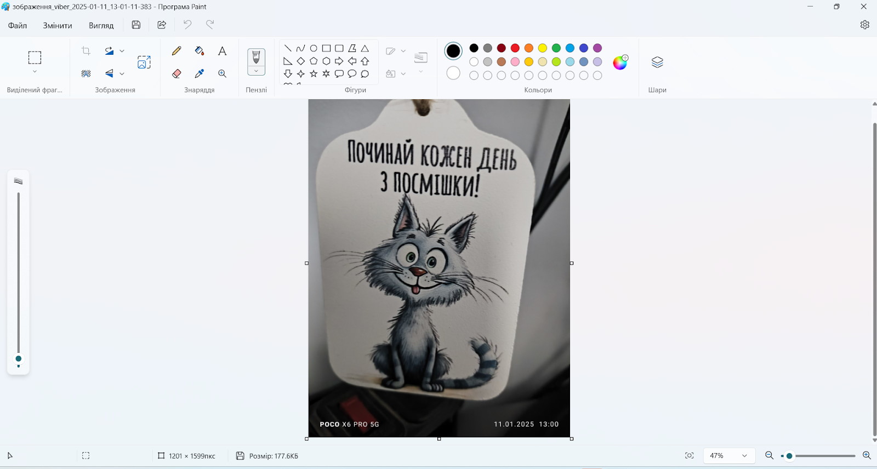The image size is (877, 469).
Task: Click the zoom in plus button
Action: tap(867, 456)
